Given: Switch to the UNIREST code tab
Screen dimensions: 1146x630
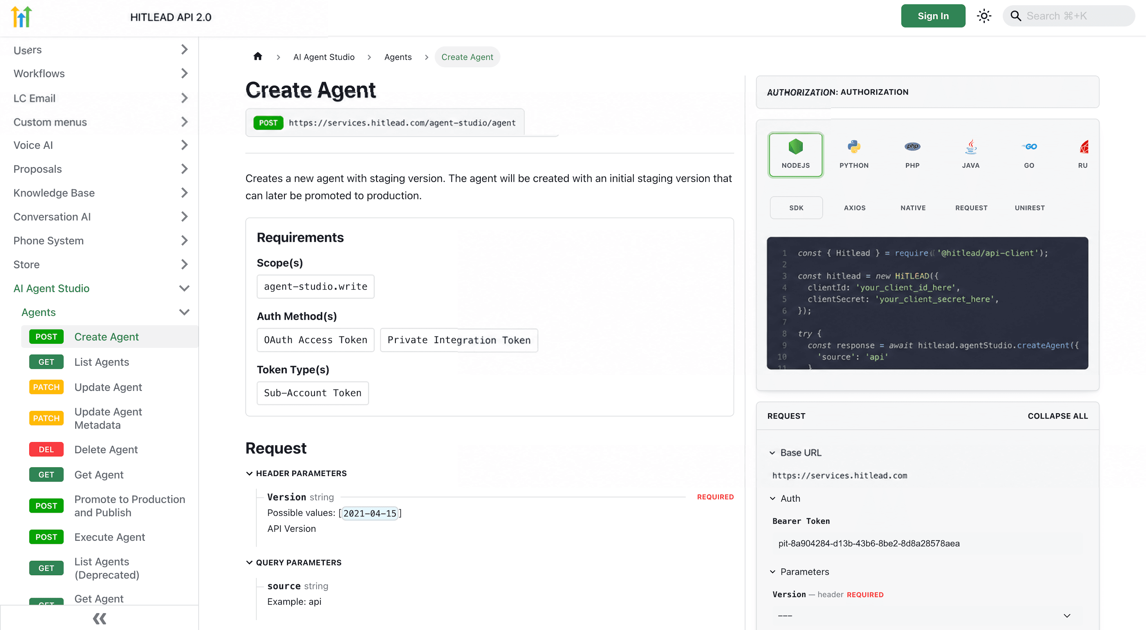Looking at the screenshot, I should 1029,208.
